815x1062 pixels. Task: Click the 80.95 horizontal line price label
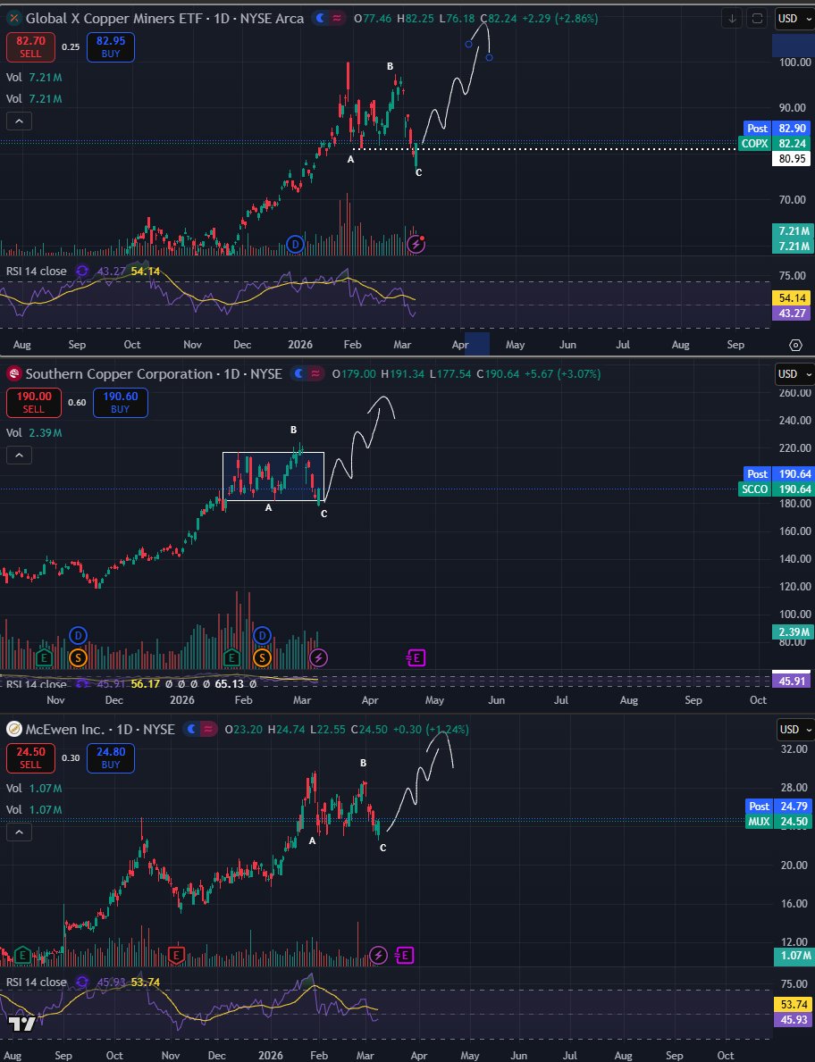[793, 159]
